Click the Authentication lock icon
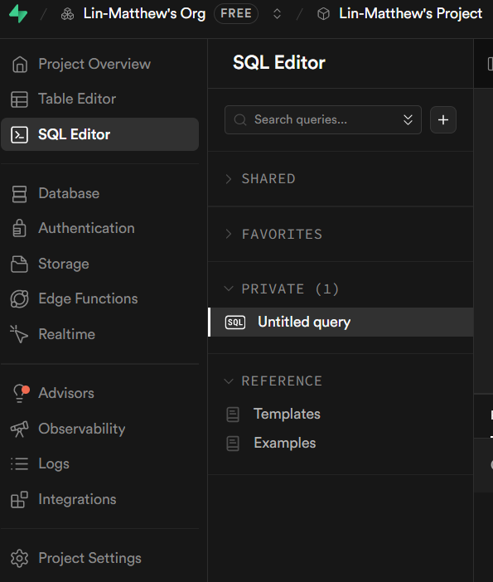Screen dimensions: 493x582 pos(19,228)
